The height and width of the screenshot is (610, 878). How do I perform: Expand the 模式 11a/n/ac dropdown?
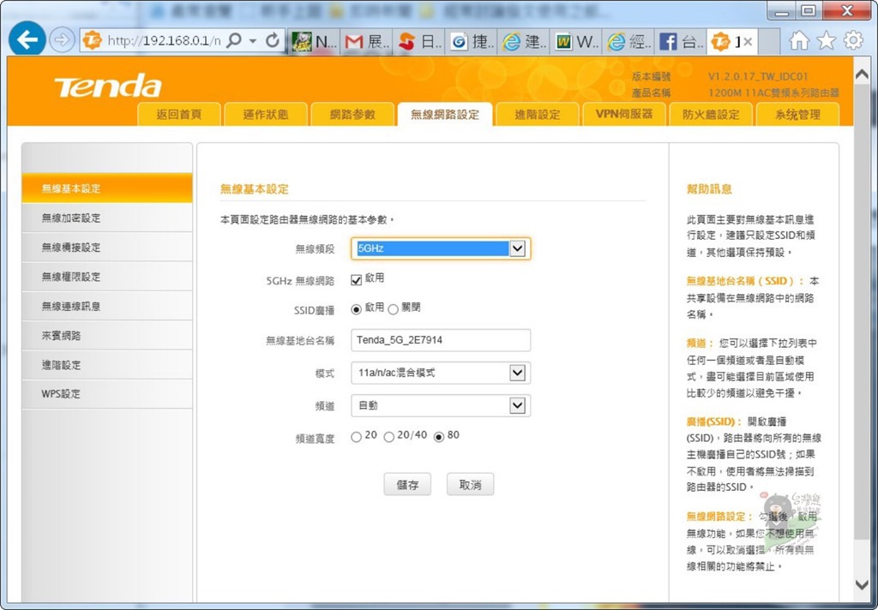coord(441,374)
